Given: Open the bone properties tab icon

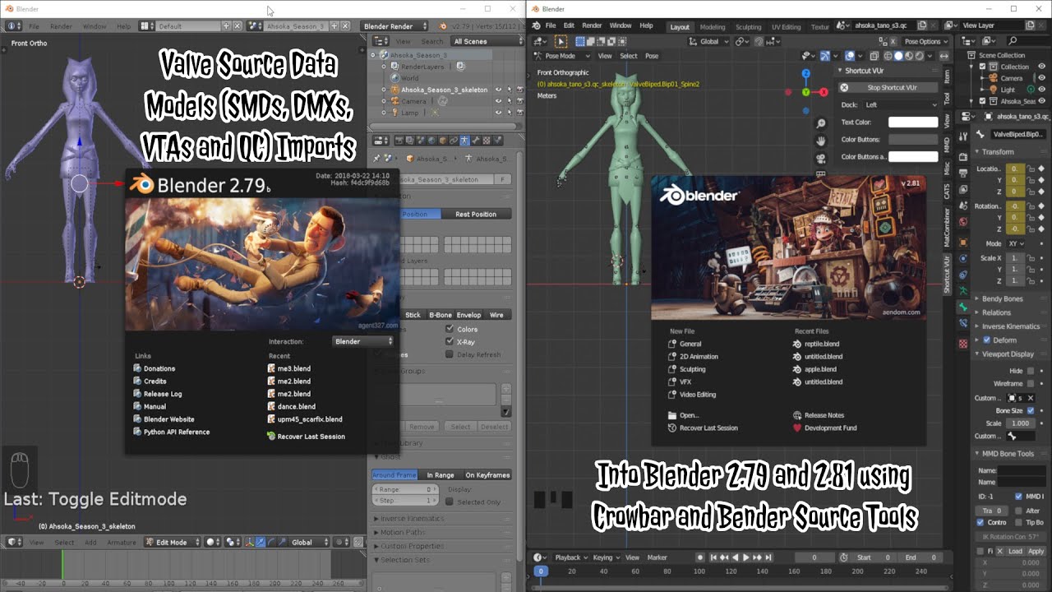Looking at the screenshot, I should point(963,307).
